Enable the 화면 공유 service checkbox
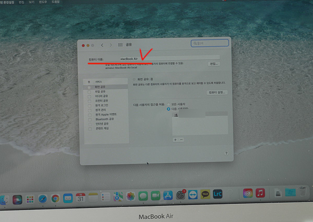 tap(89, 87)
